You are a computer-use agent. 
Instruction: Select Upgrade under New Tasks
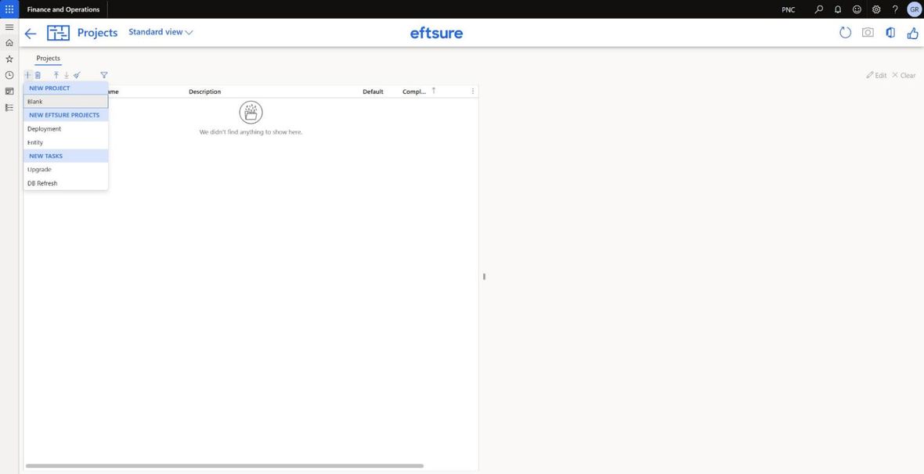(66, 170)
